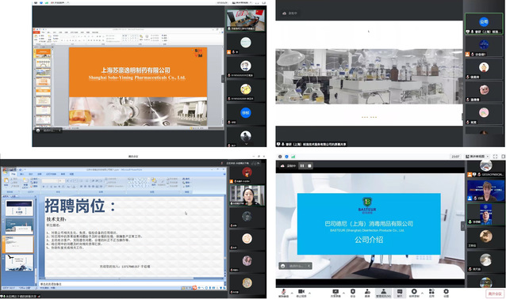506x299 pixels.
Task: Mute the microphone in the meeting toolbar
Action: [283, 293]
